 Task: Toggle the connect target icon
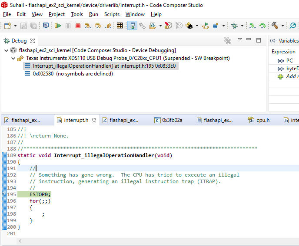133,26
